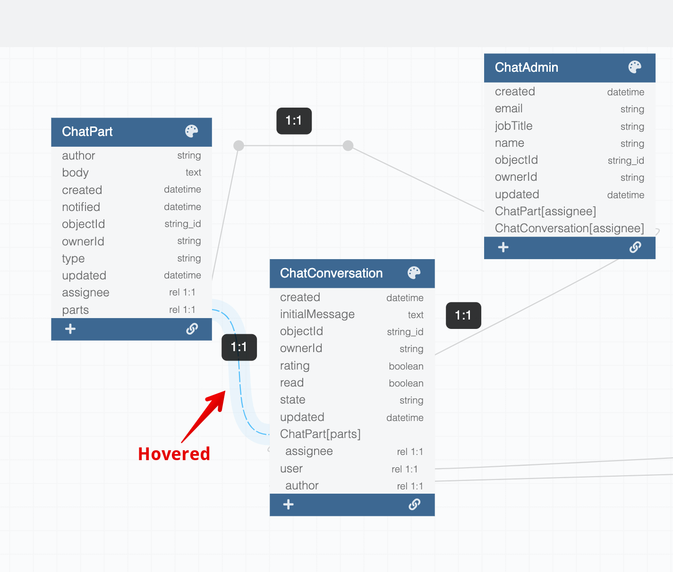This screenshot has height=572, width=673.
Task: Select the topmost 1:1 relationship badge
Action: [294, 121]
